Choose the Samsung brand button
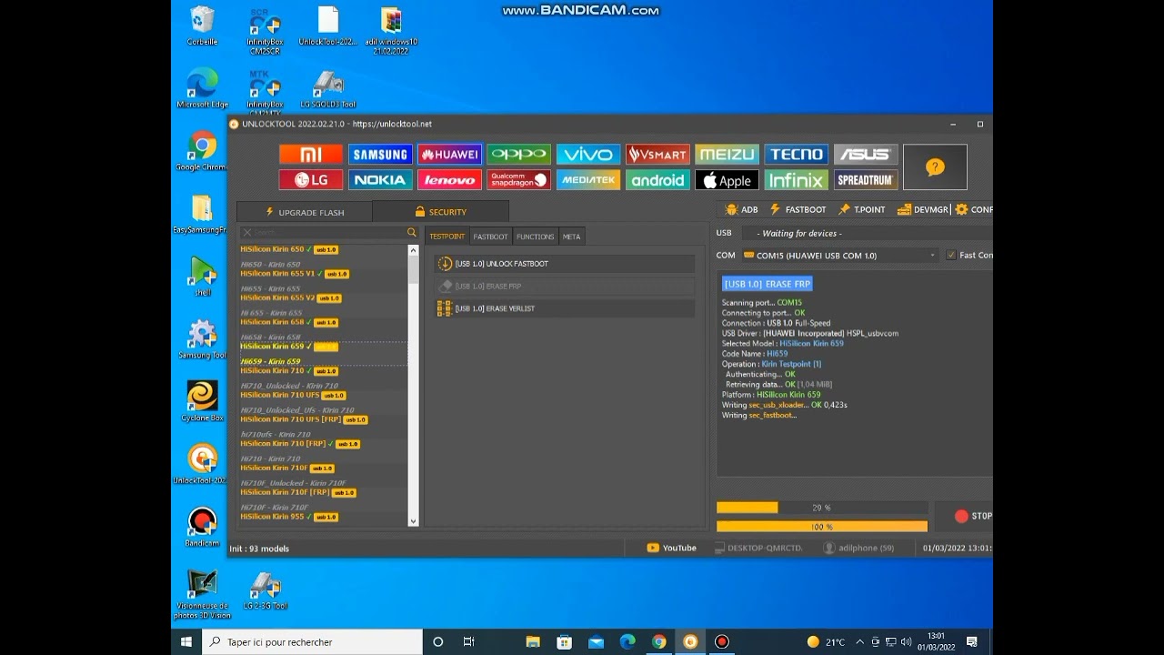This screenshot has height=655, width=1164. (380, 155)
